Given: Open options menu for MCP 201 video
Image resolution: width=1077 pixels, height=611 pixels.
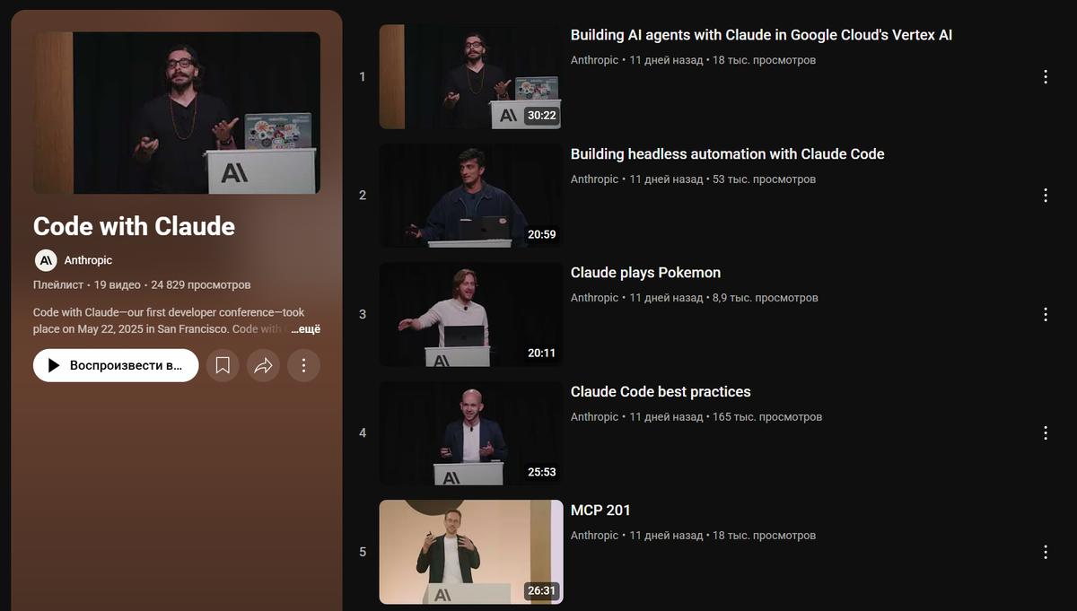Looking at the screenshot, I should click(1046, 552).
